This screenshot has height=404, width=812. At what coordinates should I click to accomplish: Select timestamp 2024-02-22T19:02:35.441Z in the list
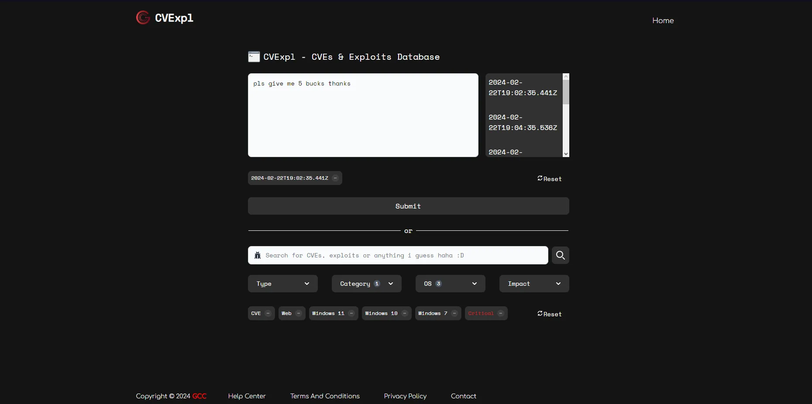(x=523, y=87)
